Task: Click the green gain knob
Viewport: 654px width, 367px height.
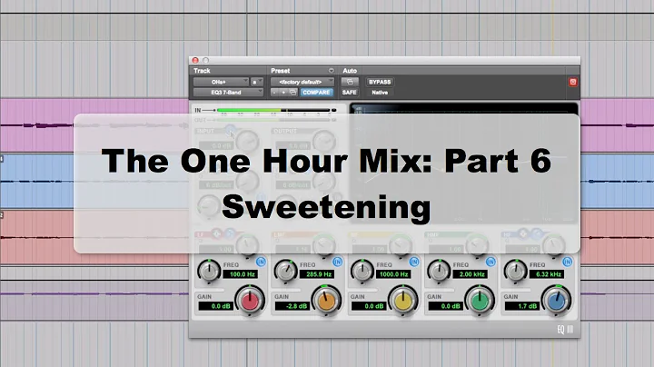Action: click(x=480, y=301)
